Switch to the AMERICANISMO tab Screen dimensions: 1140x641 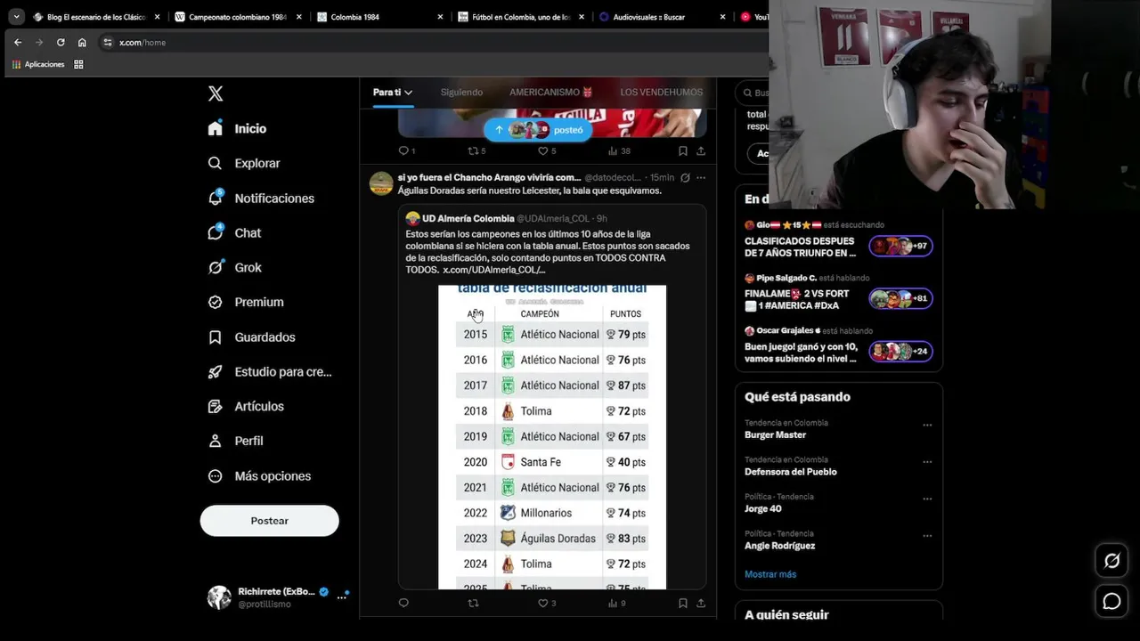551,93
